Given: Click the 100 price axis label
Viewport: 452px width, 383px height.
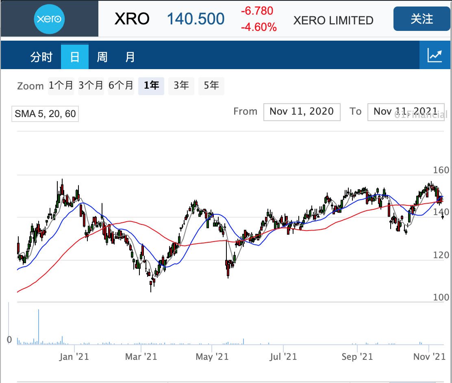Looking at the screenshot, I should pyautogui.click(x=441, y=297).
